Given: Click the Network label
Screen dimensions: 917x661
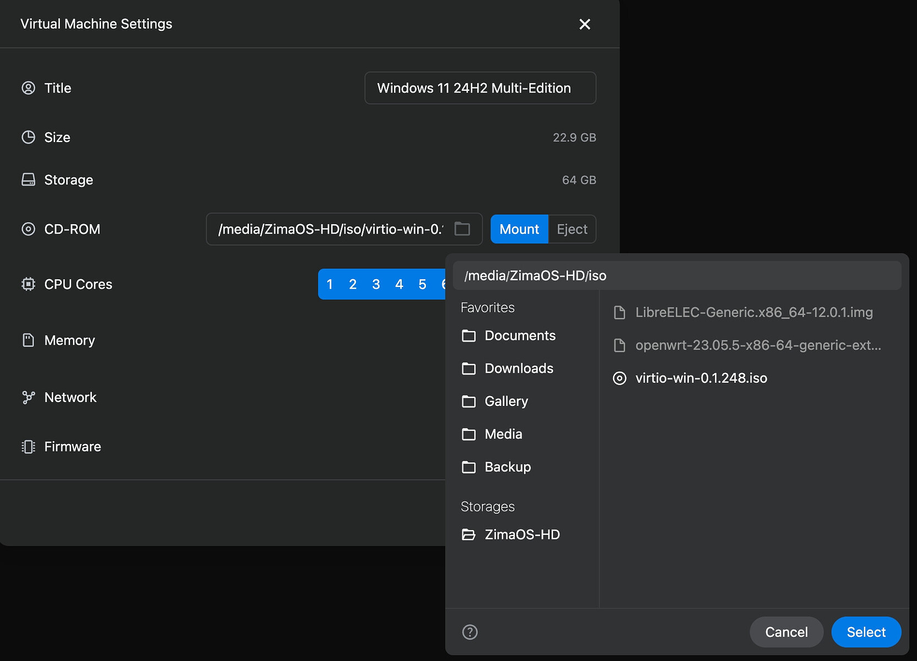Looking at the screenshot, I should click(71, 397).
